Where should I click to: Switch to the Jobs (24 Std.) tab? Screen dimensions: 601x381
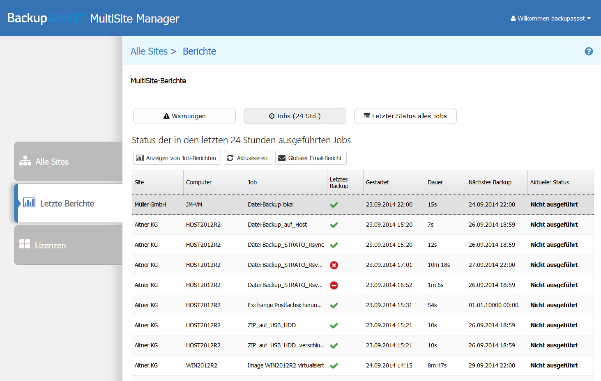[295, 116]
